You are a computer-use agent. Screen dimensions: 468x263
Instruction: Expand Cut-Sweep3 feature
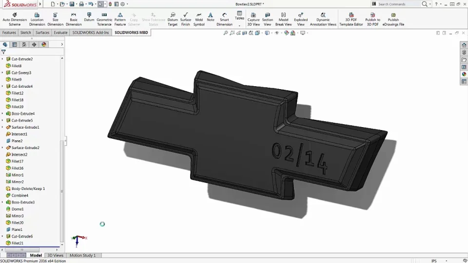2,73
